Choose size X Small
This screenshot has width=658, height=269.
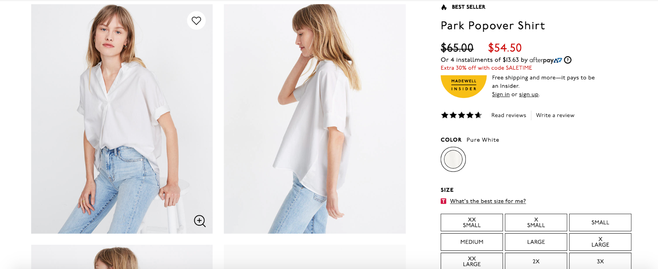536,222
